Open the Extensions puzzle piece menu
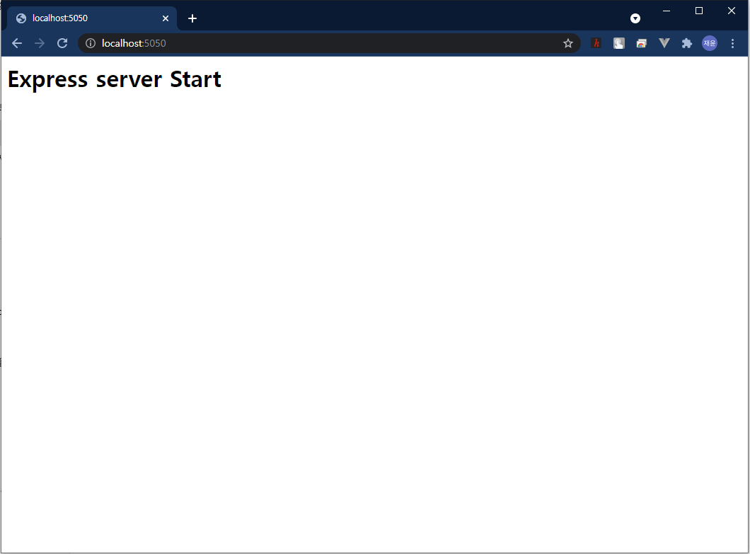 687,44
